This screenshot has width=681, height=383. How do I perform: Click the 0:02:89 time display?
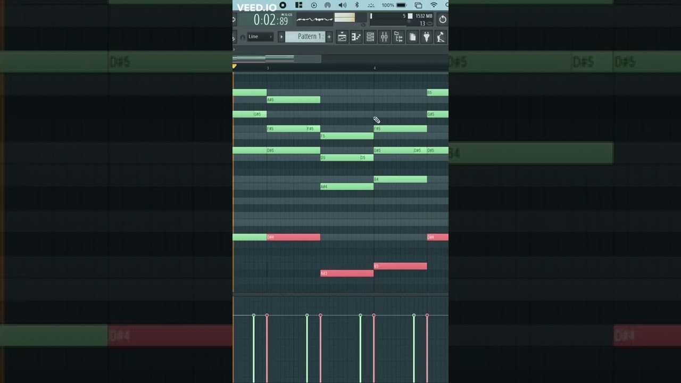270,20
